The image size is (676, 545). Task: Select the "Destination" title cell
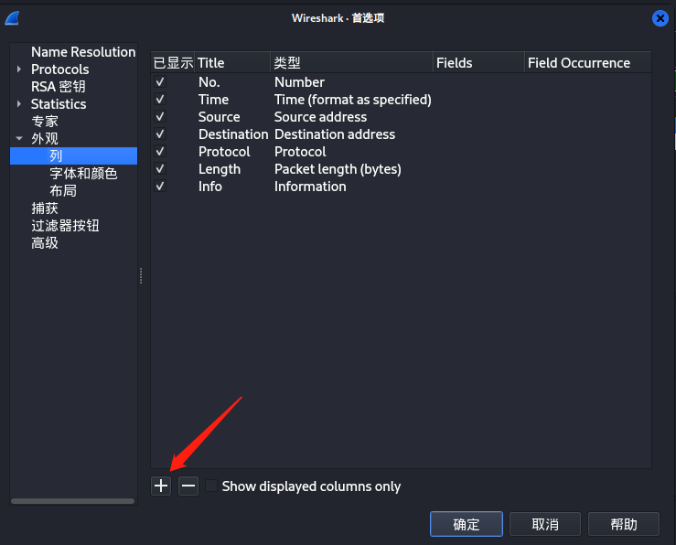click(x=233, y=134)
